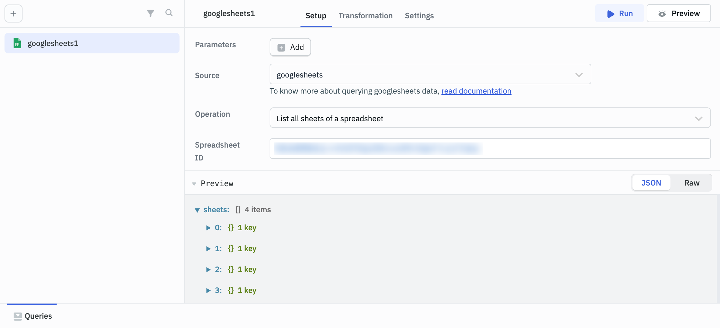Click the search magnifier icon in query panel
Screen dimensions: 720x328
(169, 13)
